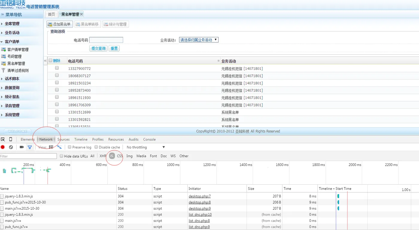Screen dimensions: 419x230
Task: Stop the red network recording button
Action: 3,147
